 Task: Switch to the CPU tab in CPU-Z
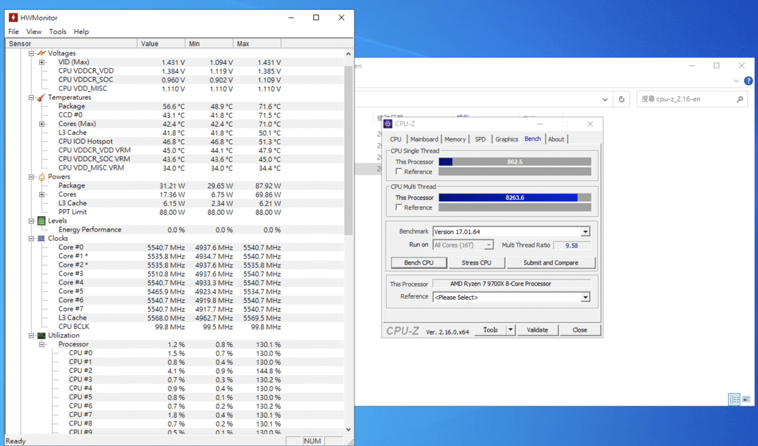pos(395,139)
